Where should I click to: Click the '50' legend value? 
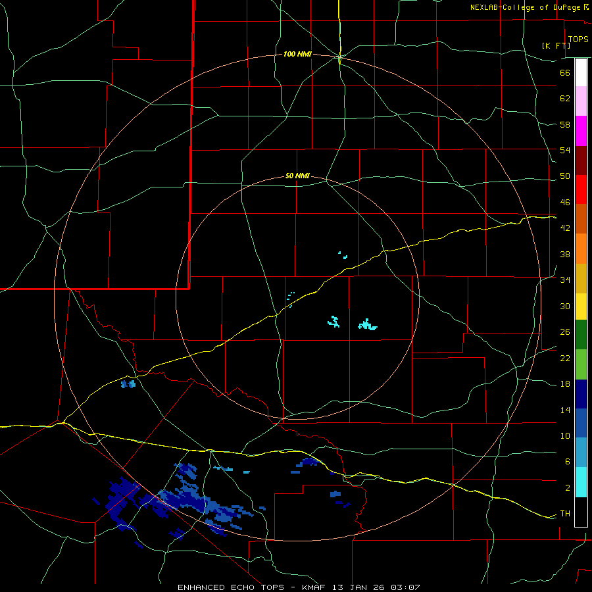click(x=565, y=176)
